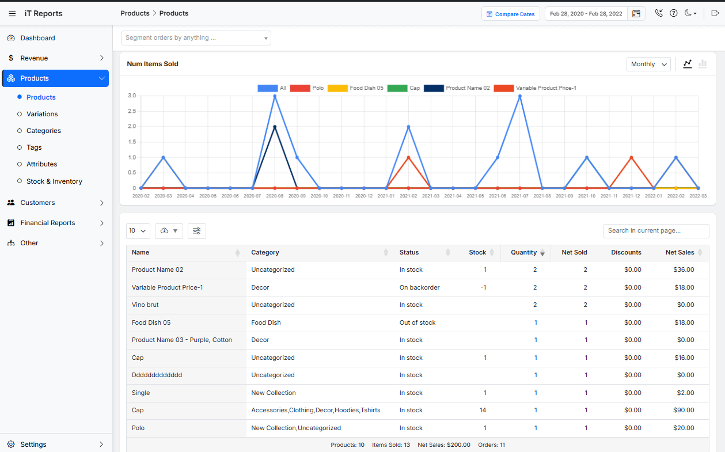Click the hamburger menu icon
The image size is (725, 452).
click(x=12, y=13)
